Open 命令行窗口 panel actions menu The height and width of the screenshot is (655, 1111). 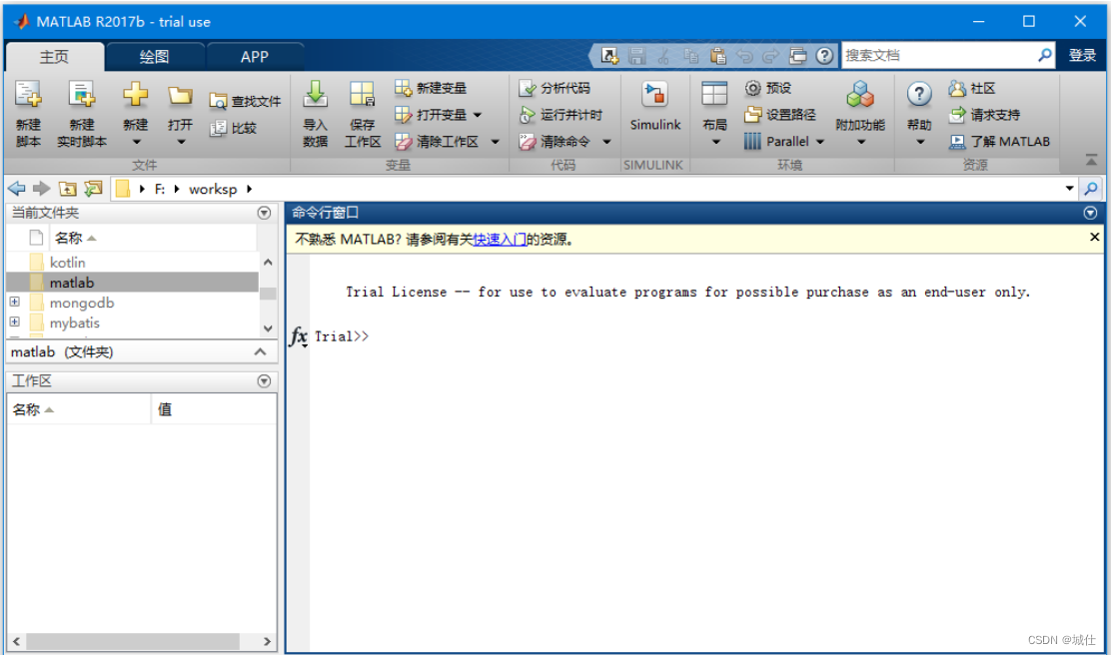pyautogui.click(x=1090, y=213)
